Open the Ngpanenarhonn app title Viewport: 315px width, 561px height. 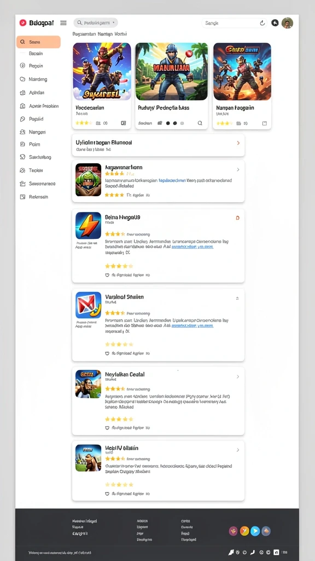pos(124,167)
